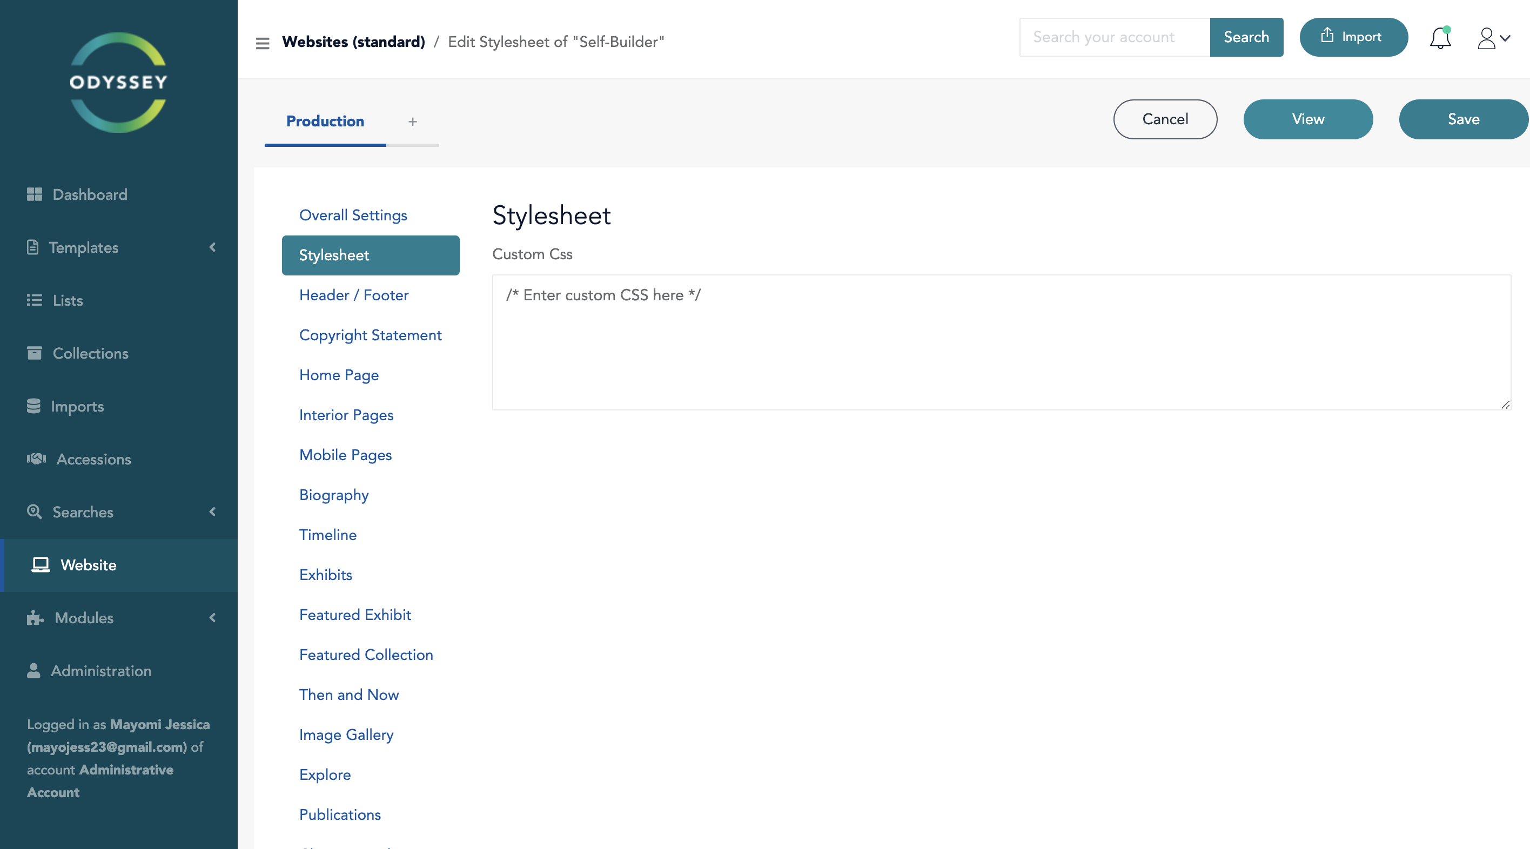This screenshot has height=849, width=1530.
Task: Click the Lists icon in sidebar
Action: 35,300
